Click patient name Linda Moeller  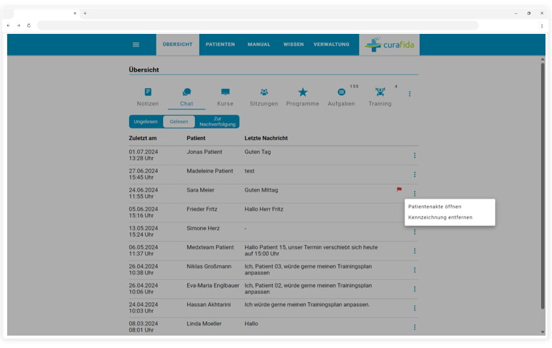[204, 324]
